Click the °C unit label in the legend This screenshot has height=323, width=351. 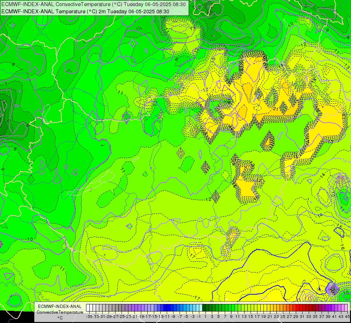pyautogui.click(x=60, y=318)
